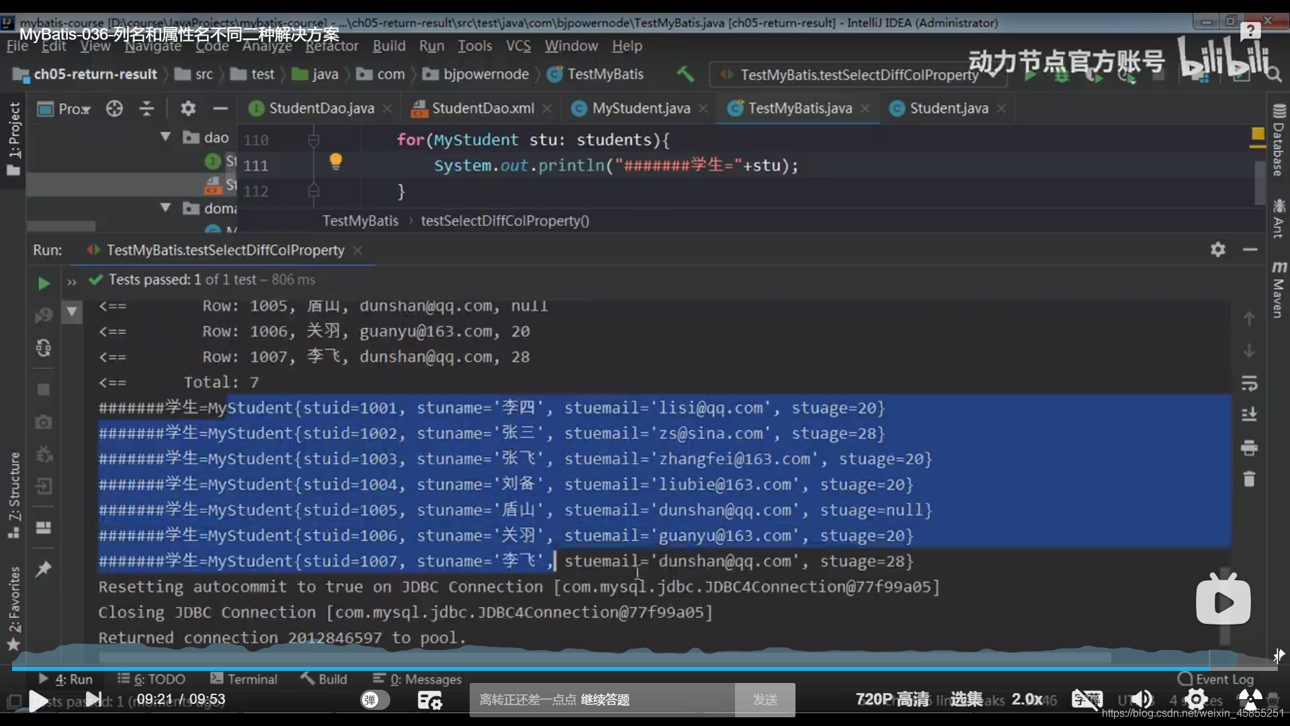The image size is (1290, 726).
Task: Click the stop process square icon
Action: [44, 390]
